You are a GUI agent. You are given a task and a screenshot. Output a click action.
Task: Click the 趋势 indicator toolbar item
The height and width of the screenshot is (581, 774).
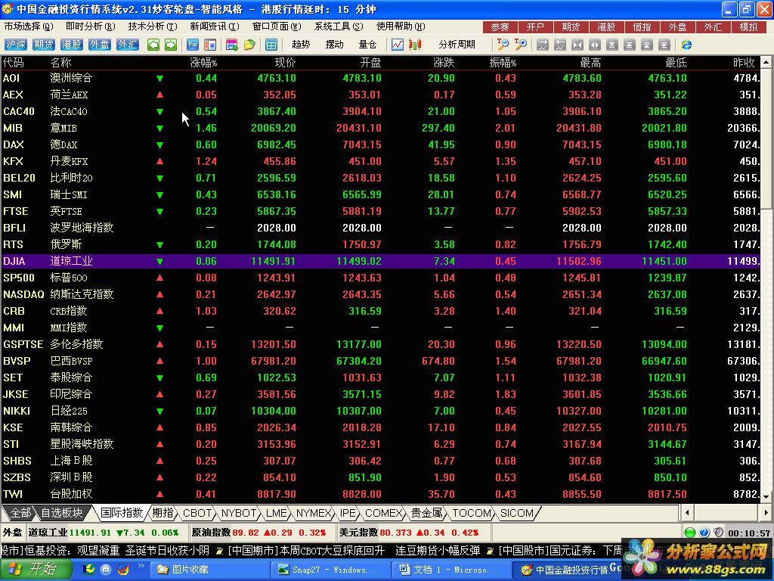(301, 45)
